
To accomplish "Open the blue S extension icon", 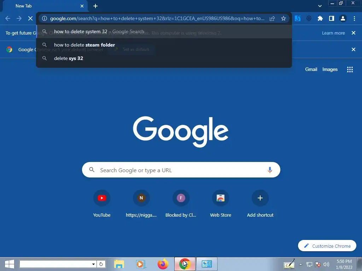I will [x=298, y=18].
